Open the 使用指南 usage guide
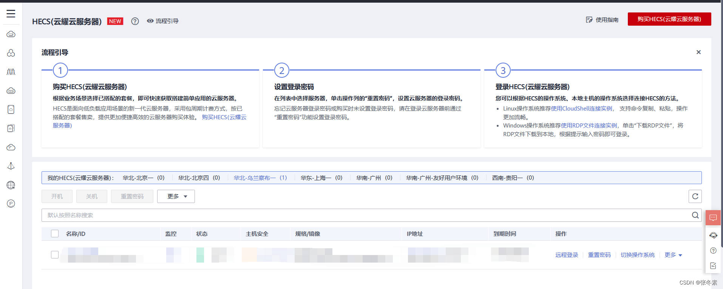Screen dimensions: 723x289 click(602, 20)
